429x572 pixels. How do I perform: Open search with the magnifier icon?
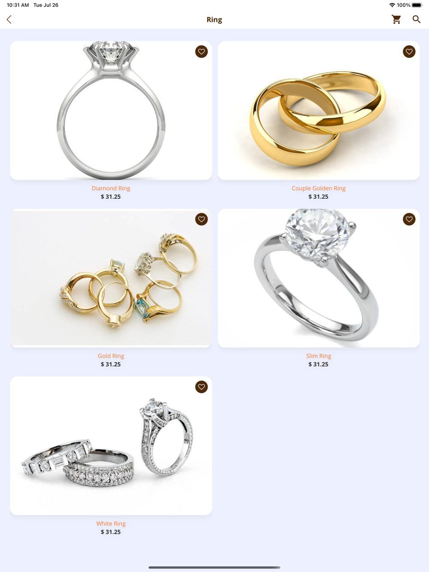[x=417, y=19]
